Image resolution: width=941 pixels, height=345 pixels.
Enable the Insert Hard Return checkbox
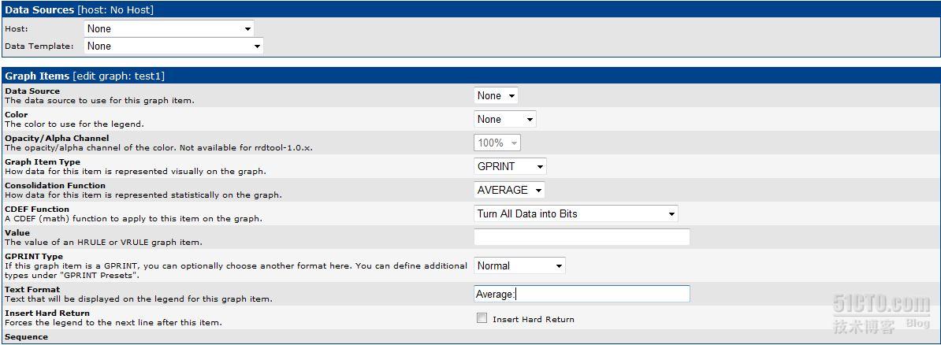point(482,318)
